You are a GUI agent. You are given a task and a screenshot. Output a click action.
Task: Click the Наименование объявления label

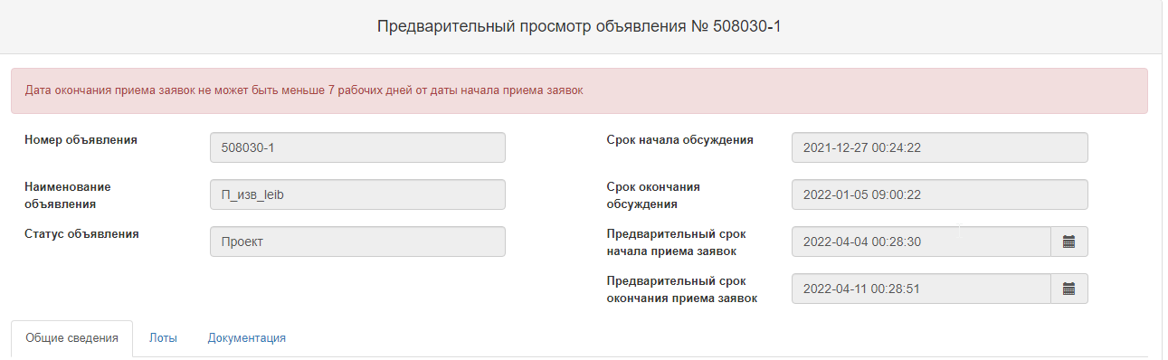click(68, 194)
